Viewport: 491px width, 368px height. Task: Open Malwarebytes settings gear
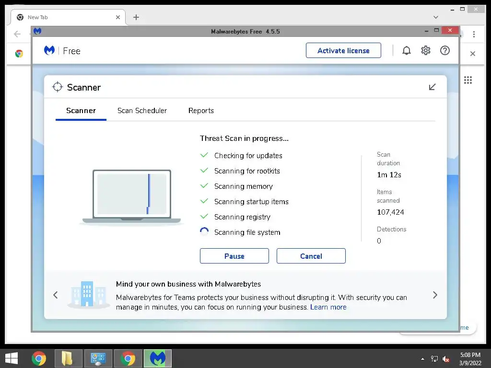pyautogui.click(x=426, y=50)
